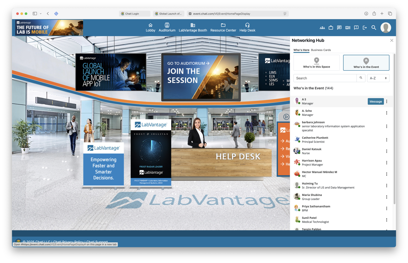Select the Who's in this Space filter
The width and height of the screenshot is (408, 263).
point(316,63)
